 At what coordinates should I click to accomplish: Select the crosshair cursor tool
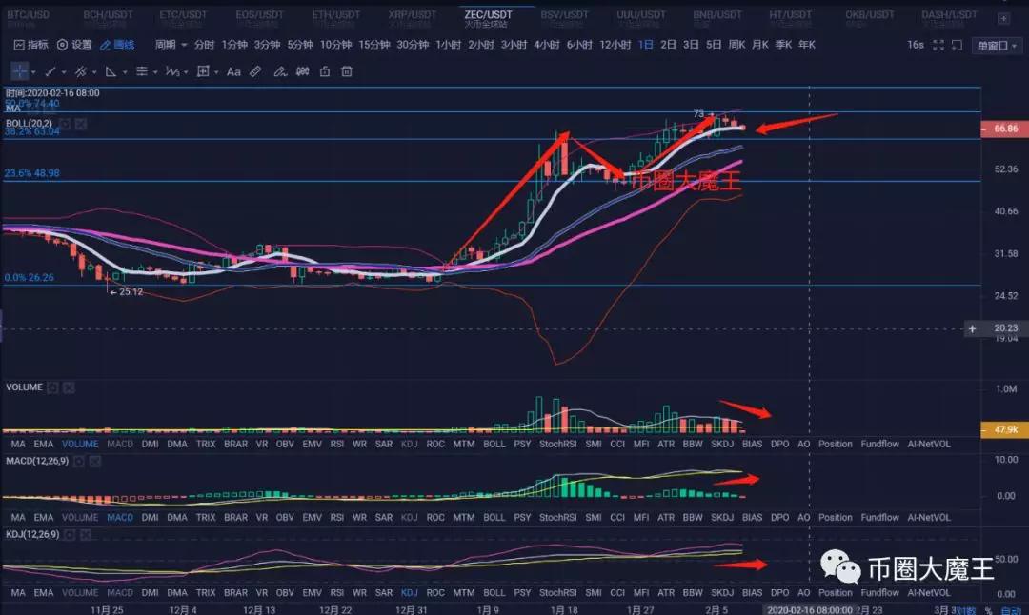20,71
